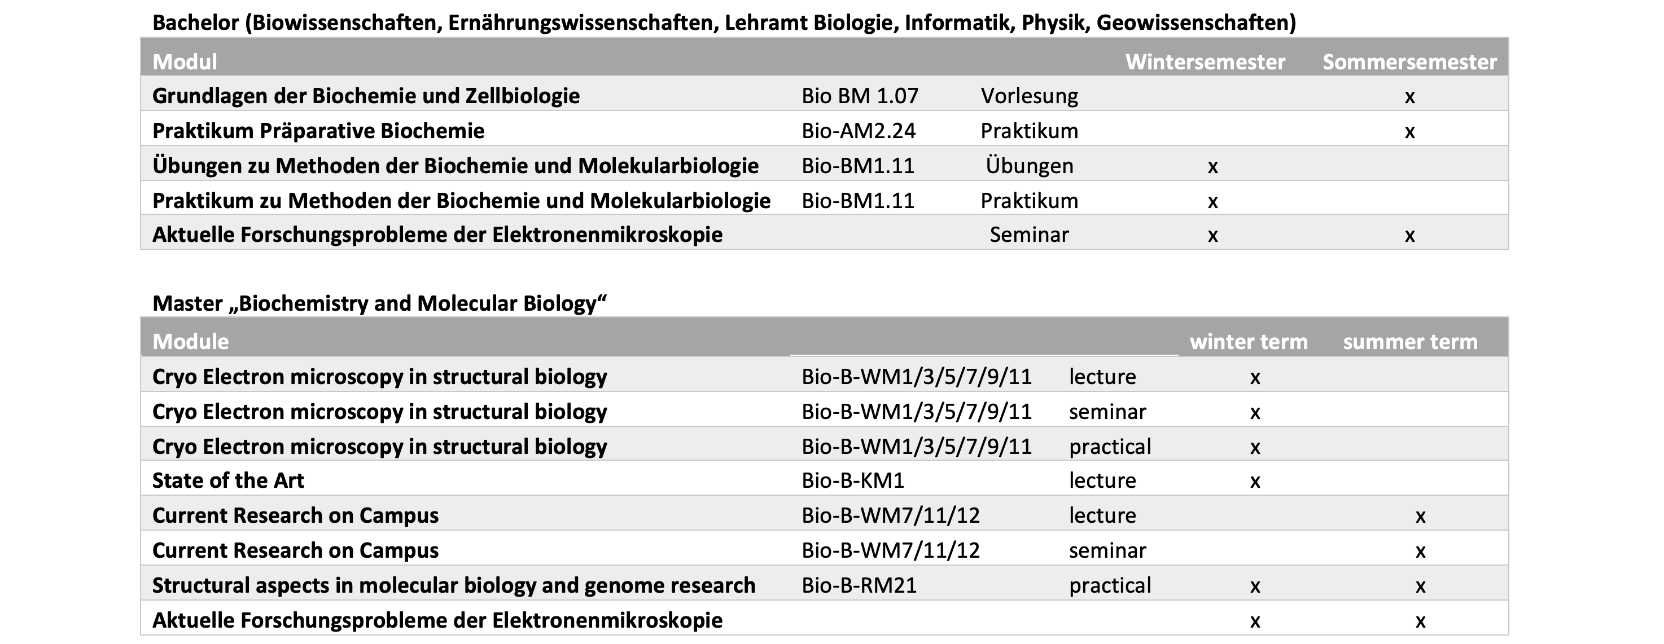
Task: Select 'Structural aspects in molecular biology' module title
Action: (453, 585)
